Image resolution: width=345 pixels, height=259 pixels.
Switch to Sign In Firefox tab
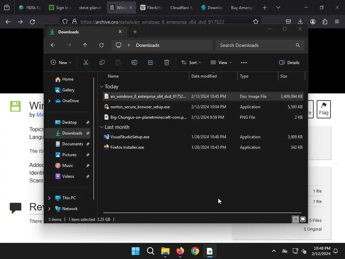pyautogui.click(x=60, y=7)
